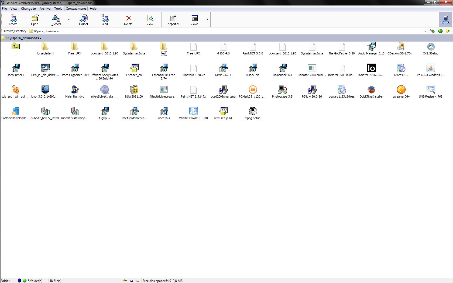Click the Properties toolbar icon
This screenshot has width=453, height=283.
[173, 20]
